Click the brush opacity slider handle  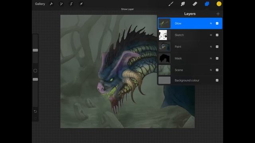click(35, 79)
